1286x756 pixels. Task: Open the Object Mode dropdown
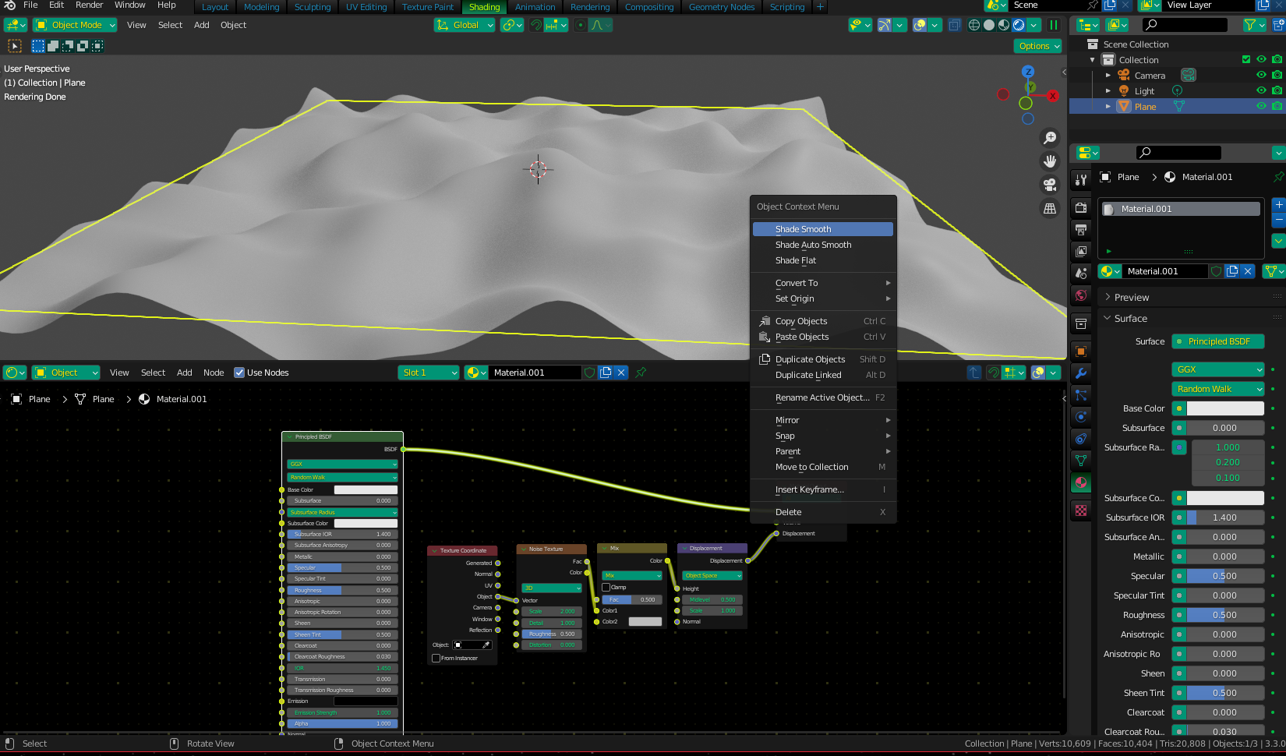tap(75, 25)
